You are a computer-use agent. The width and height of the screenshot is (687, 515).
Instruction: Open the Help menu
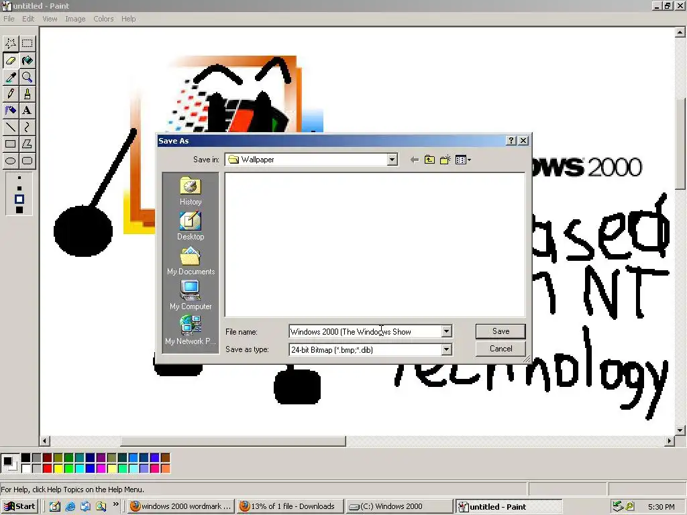click(x=128, y=19)
